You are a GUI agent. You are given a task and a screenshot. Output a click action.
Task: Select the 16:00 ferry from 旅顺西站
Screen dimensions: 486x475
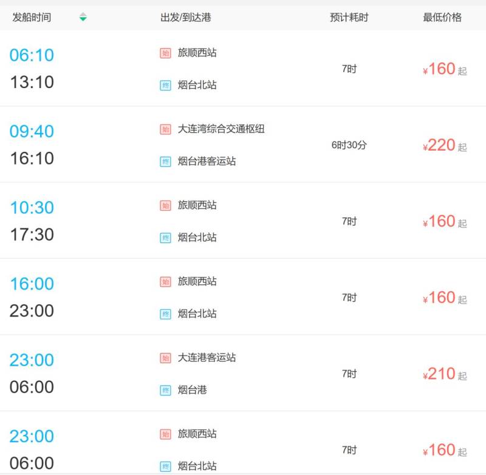[x=243, y=296]
